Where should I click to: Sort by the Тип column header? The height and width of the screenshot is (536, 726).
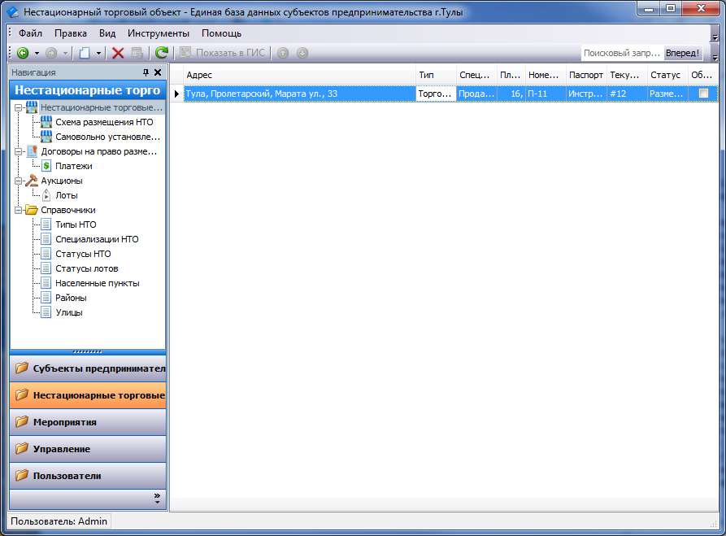436,75
